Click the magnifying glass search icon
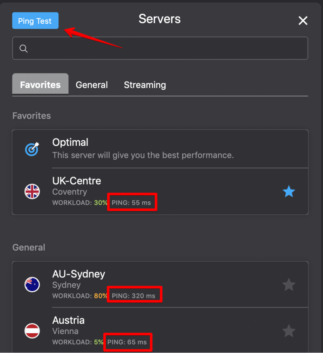The height and width of the screenshot is (353, 323). pyautogui.click(x=23, y=49)
